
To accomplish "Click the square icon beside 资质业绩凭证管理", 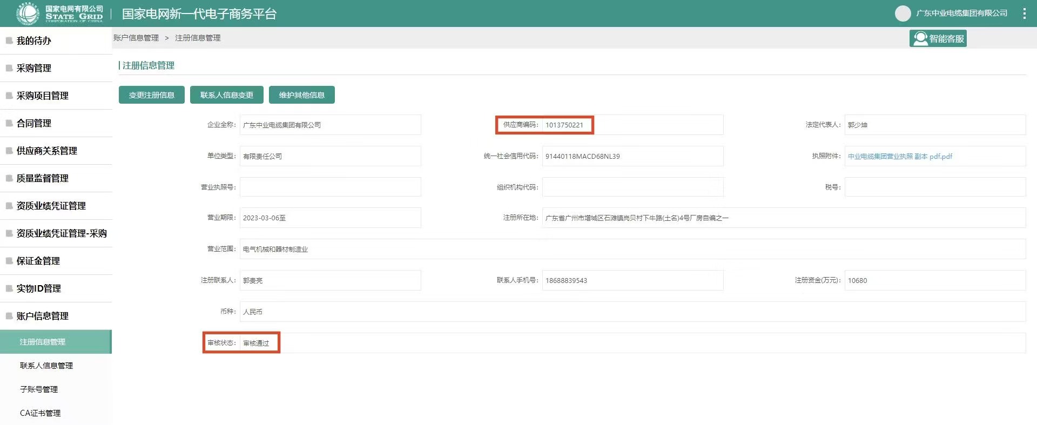I will [9, 206].
